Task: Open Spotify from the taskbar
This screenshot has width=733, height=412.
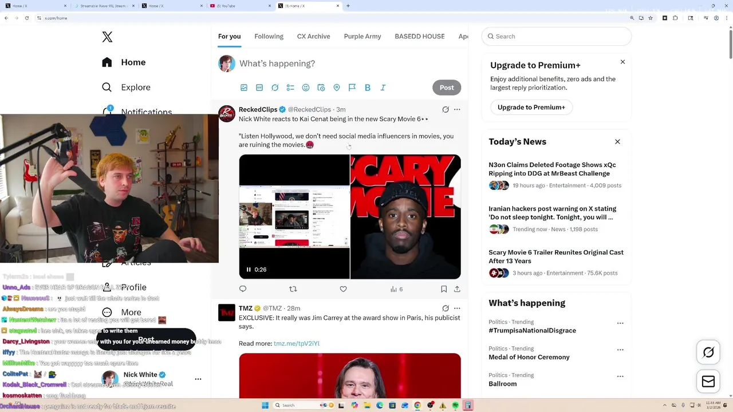Action: pyautogui.click(x=455, y=405)
